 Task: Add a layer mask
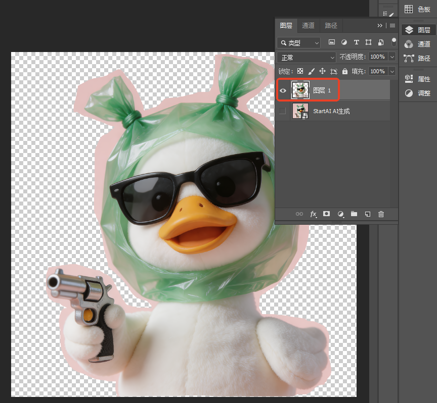point(326,214)
